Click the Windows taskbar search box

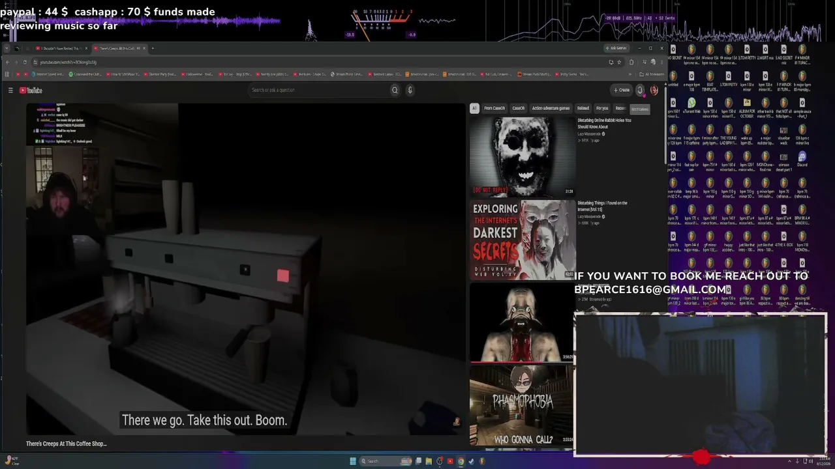[386, 461]
